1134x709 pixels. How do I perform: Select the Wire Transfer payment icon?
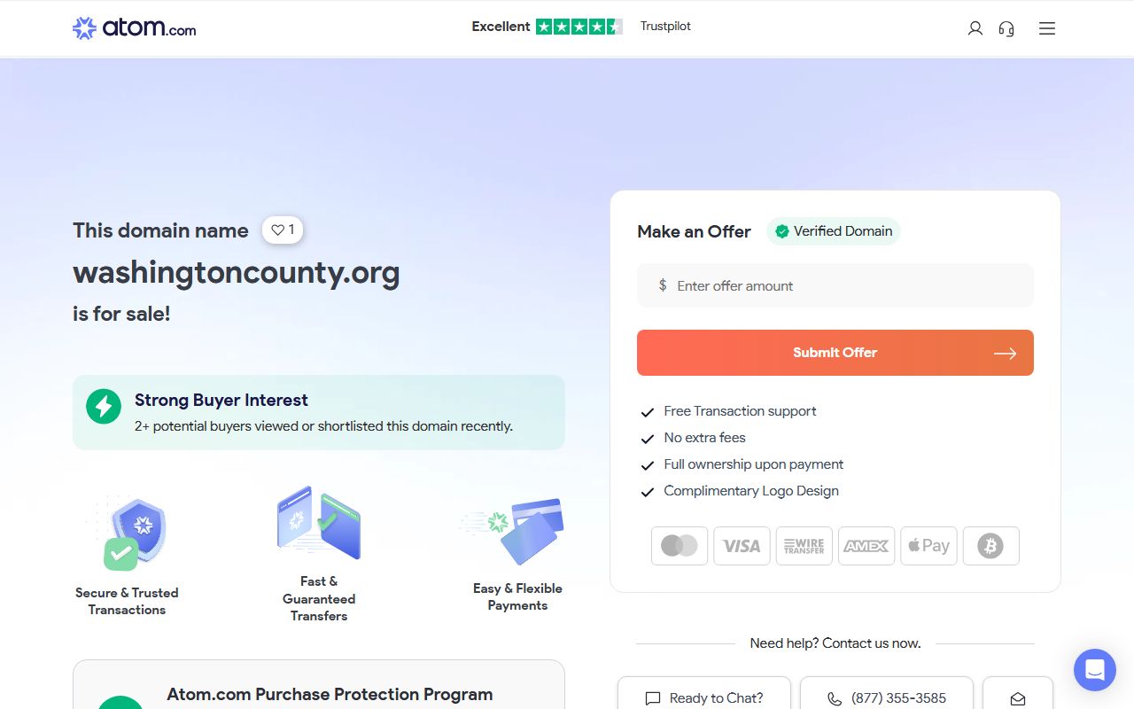(804, 546)
